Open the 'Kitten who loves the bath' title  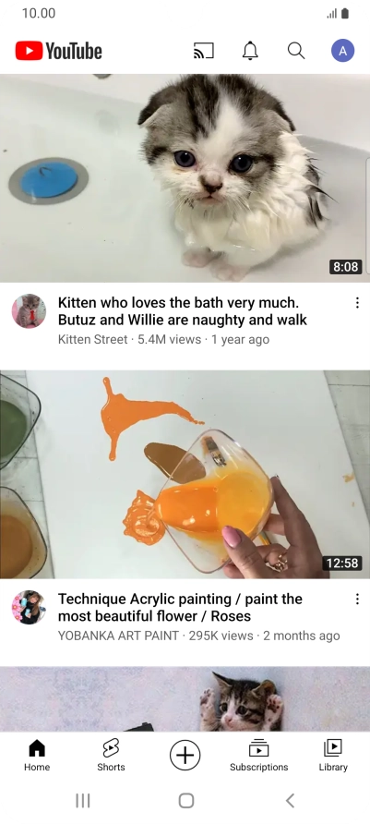click(183, 311)
